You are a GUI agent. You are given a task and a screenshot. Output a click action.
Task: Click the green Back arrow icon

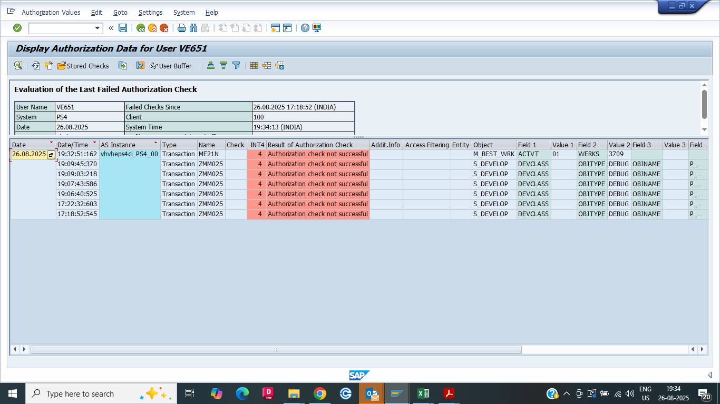point(141,28)
